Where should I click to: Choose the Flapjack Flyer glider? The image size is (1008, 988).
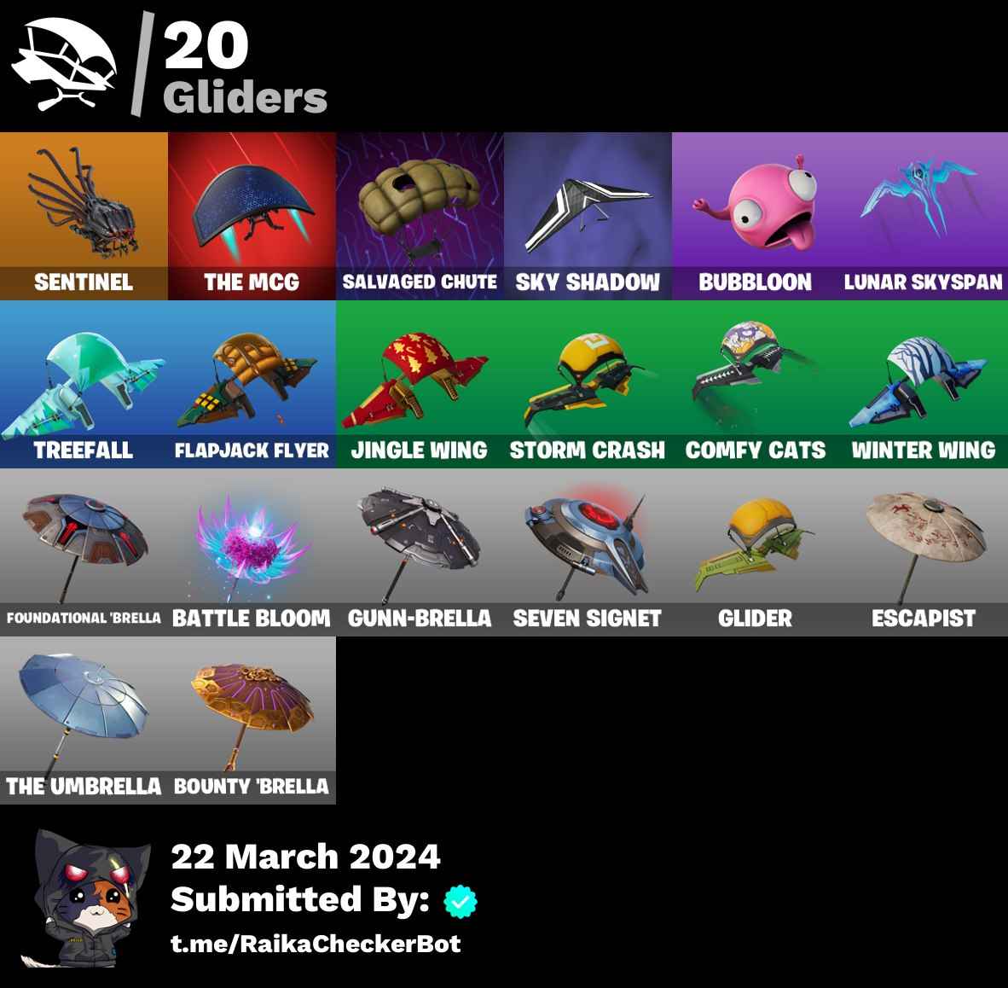[252, 384]
